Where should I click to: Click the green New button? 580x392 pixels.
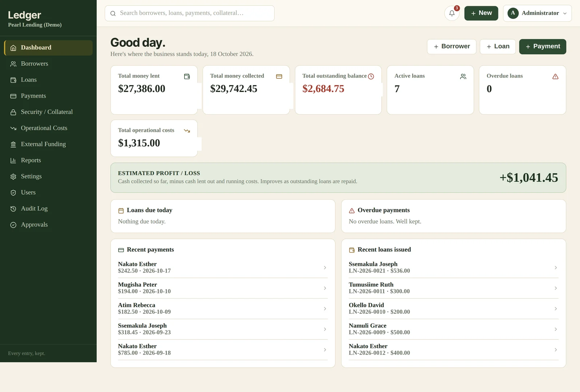(x=481, y=13)
